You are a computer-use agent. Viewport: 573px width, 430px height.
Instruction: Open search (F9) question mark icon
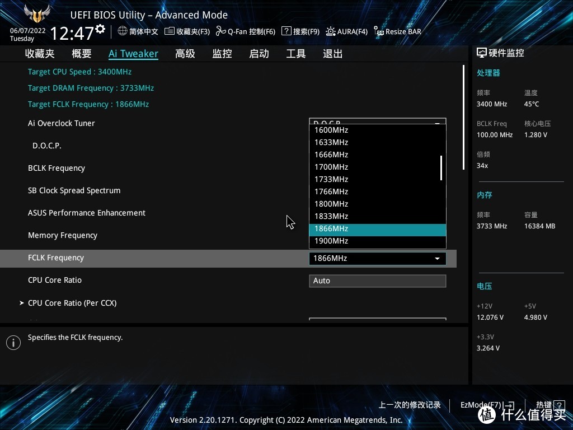coord(286,31)
